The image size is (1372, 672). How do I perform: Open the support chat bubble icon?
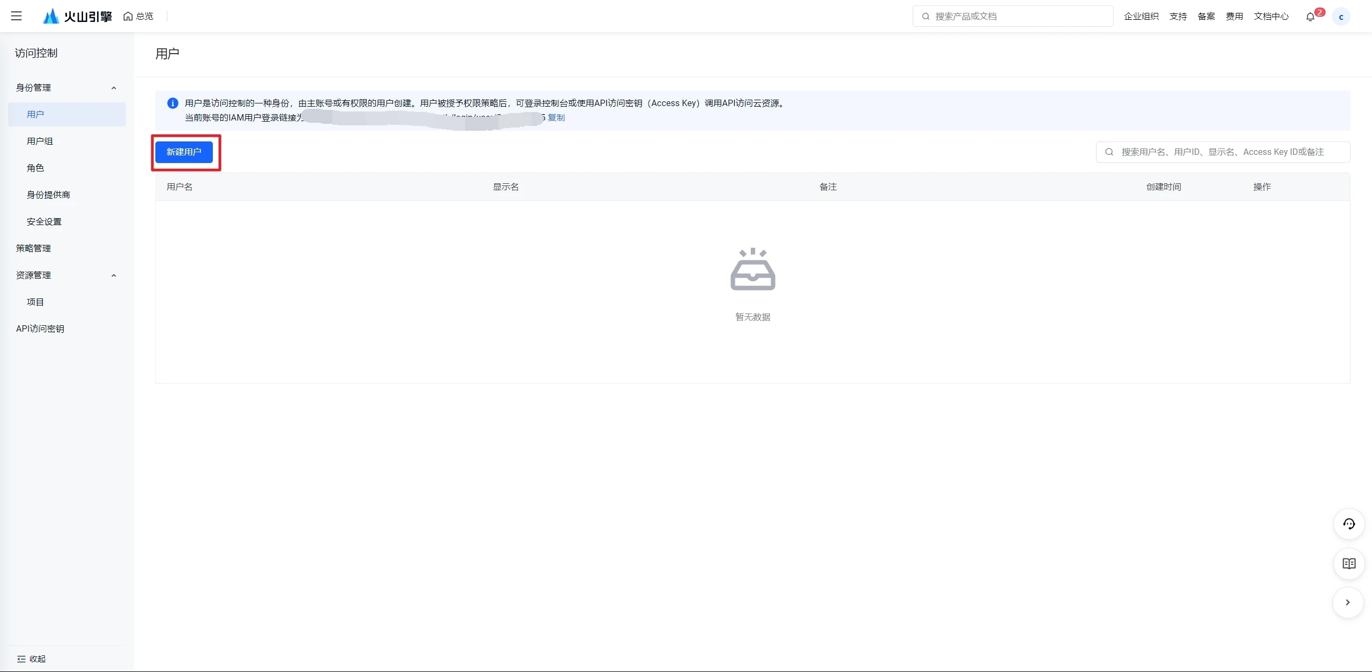tap(1349, 524)
